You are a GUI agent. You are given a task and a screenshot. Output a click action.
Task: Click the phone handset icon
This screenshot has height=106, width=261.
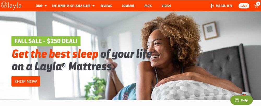[212, 6]
